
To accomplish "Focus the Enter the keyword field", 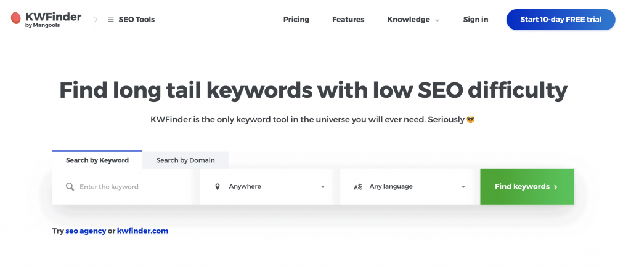I will 126,187.
